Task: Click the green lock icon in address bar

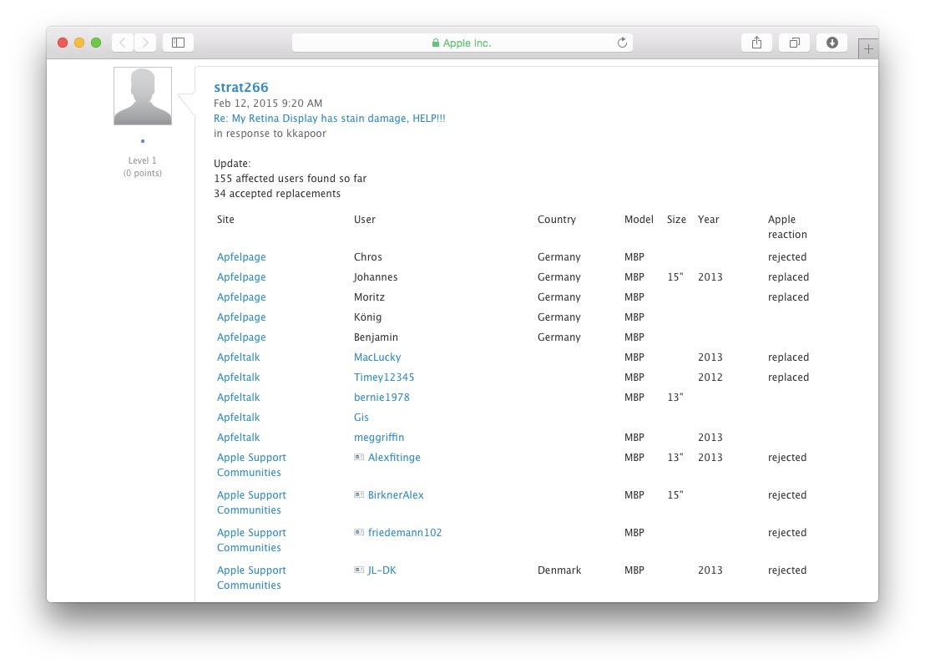Action: 435,43
